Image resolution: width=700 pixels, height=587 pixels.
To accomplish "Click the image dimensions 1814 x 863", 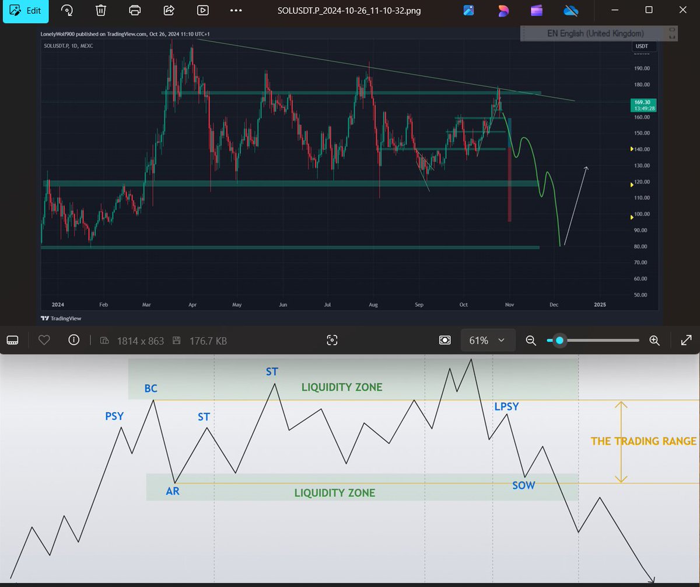I will pos(140,341).
